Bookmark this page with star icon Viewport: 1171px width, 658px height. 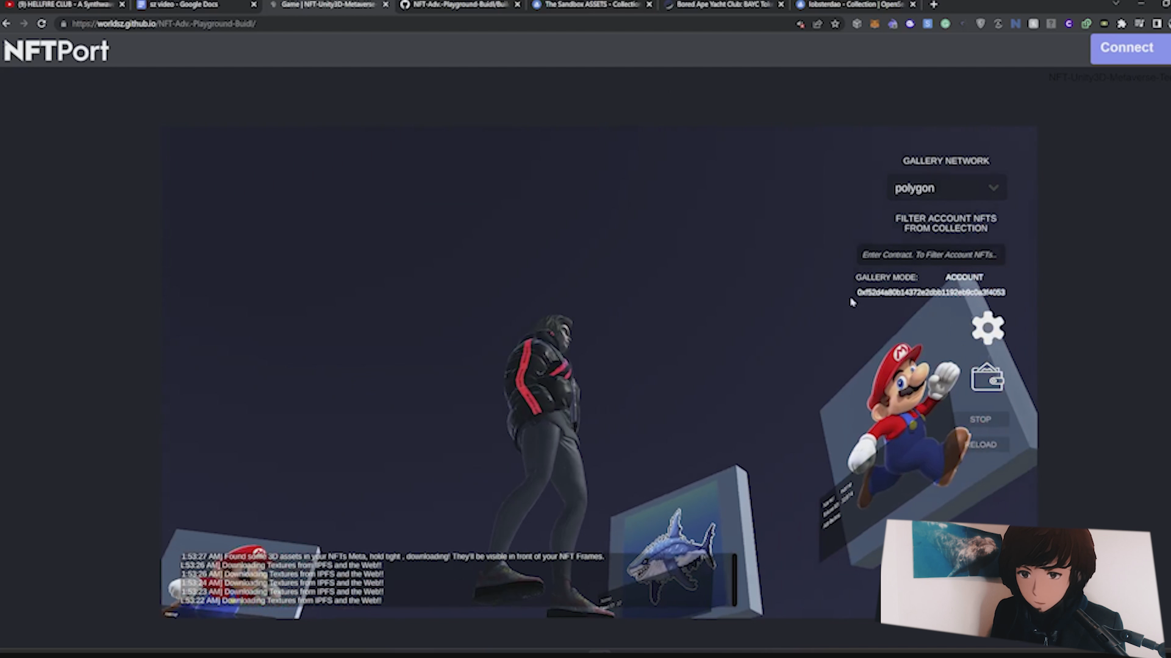pyautogui.click(x=835, y=24)
